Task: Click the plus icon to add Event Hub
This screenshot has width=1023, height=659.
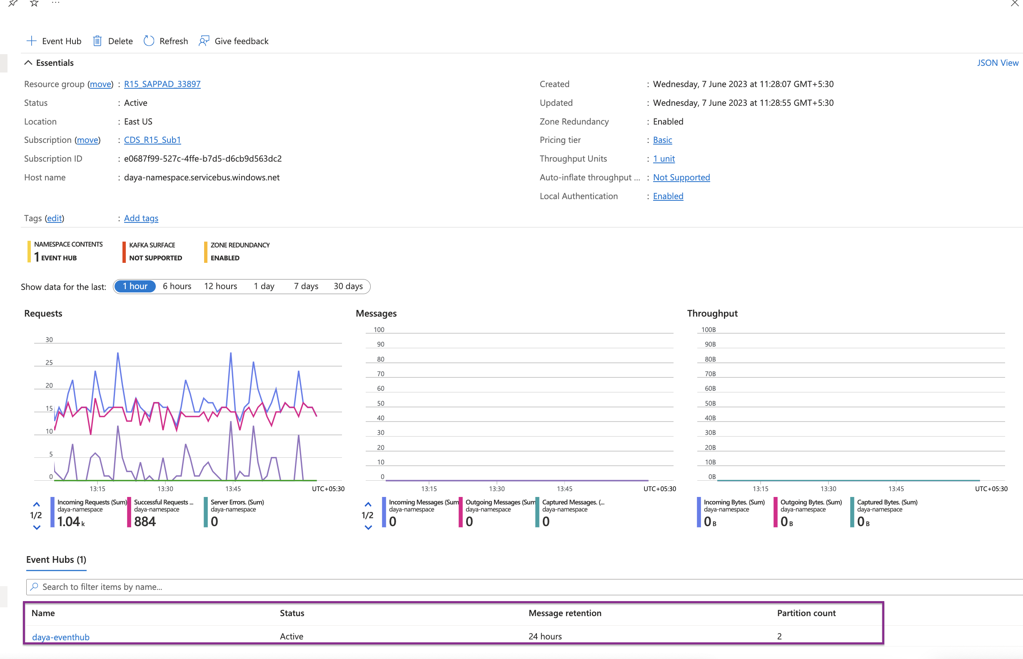Action: pyautogui.click(x=32, y=41)
